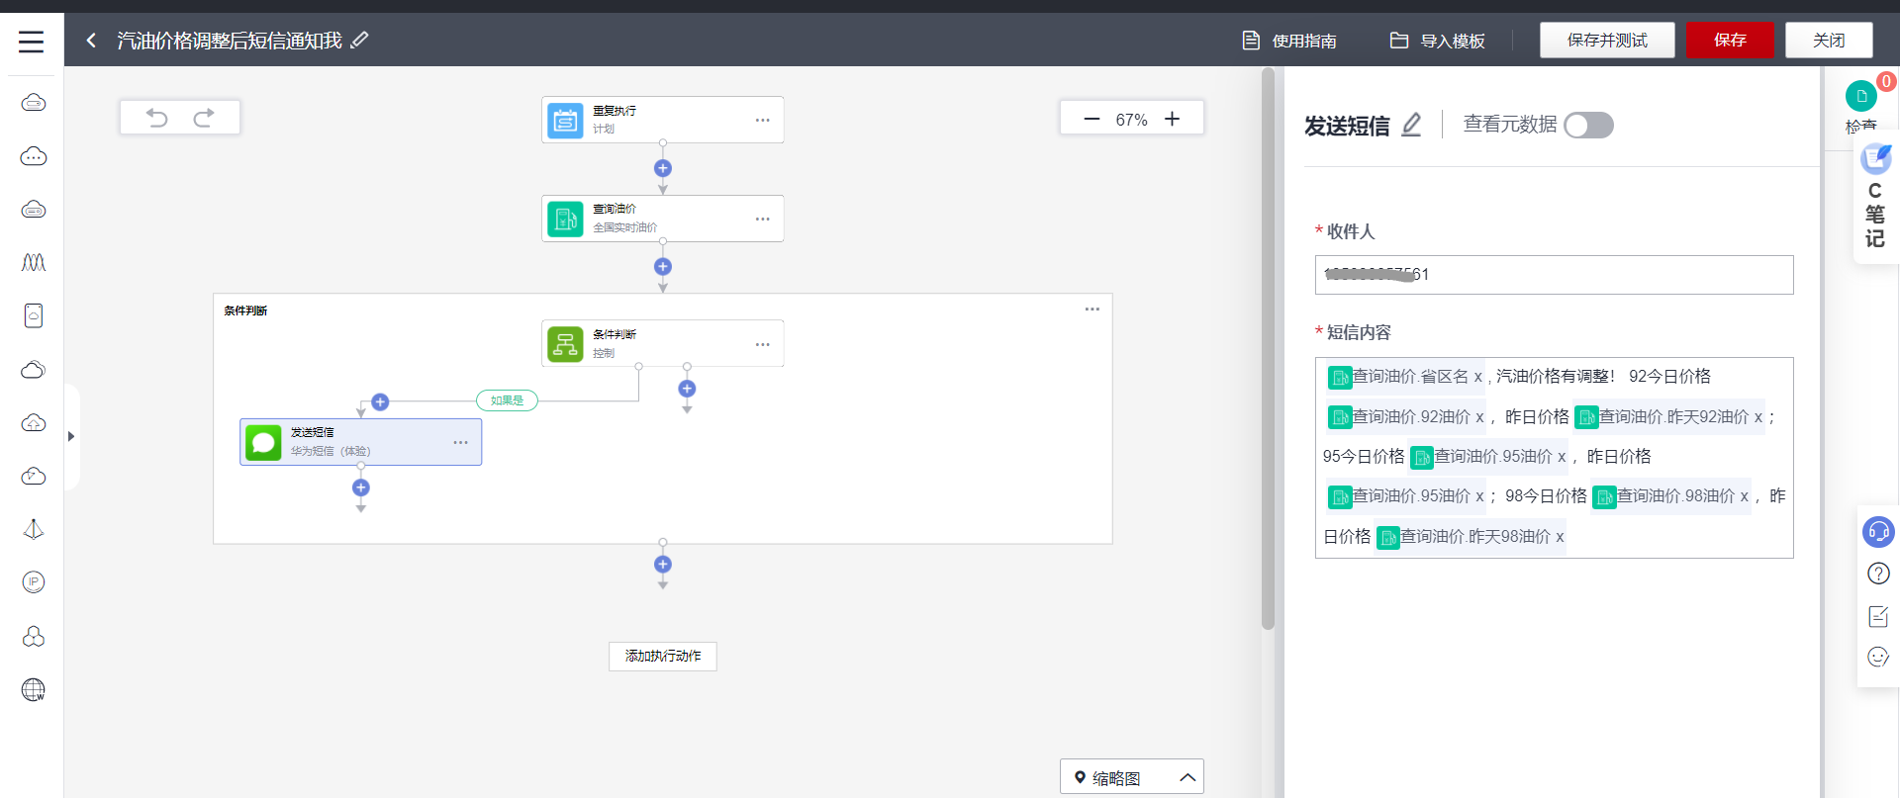Add step after 重复执行 node
Screen dimensions: 1900x798
(x=663, y=168)
